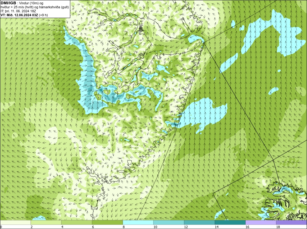Click the legend tick label '18'

point(278,227)
